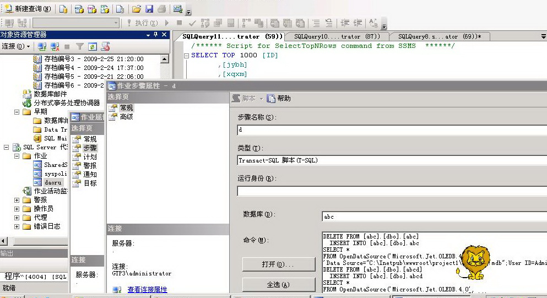The image size is (547, 298).
Task: Click the connect server icon in Object Explorer
Action: 42,46
